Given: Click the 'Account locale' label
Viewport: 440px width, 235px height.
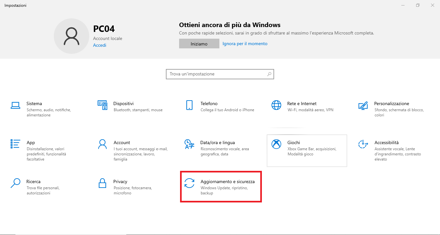Looking at the screenshot, I should (108, 38).
